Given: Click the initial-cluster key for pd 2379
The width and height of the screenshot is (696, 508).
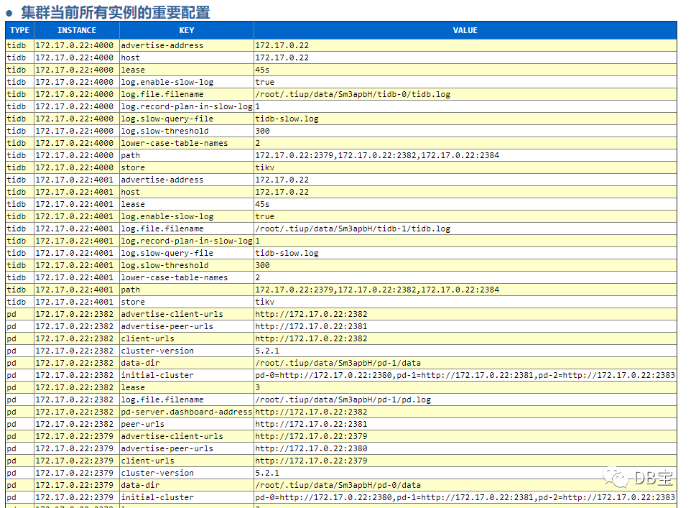Looking at the screenshot, I should [157, 497].
